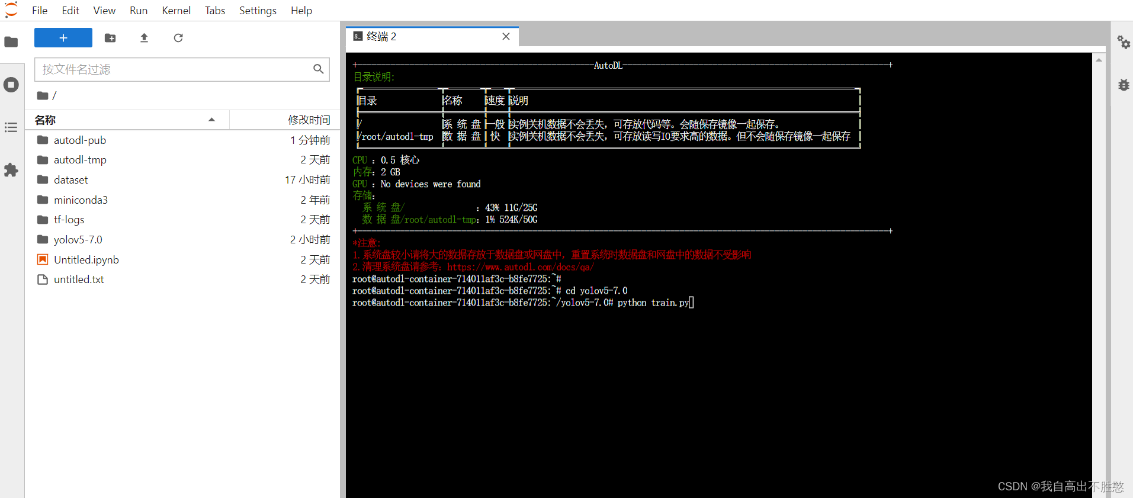Open the Table of Contents sidebar

click(x=11, y=127)
